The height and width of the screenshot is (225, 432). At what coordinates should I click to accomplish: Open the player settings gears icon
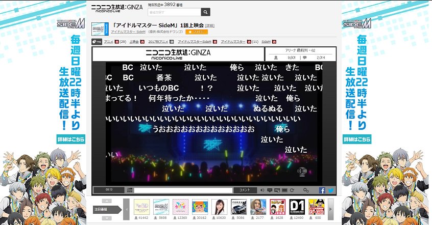[306, 190]
